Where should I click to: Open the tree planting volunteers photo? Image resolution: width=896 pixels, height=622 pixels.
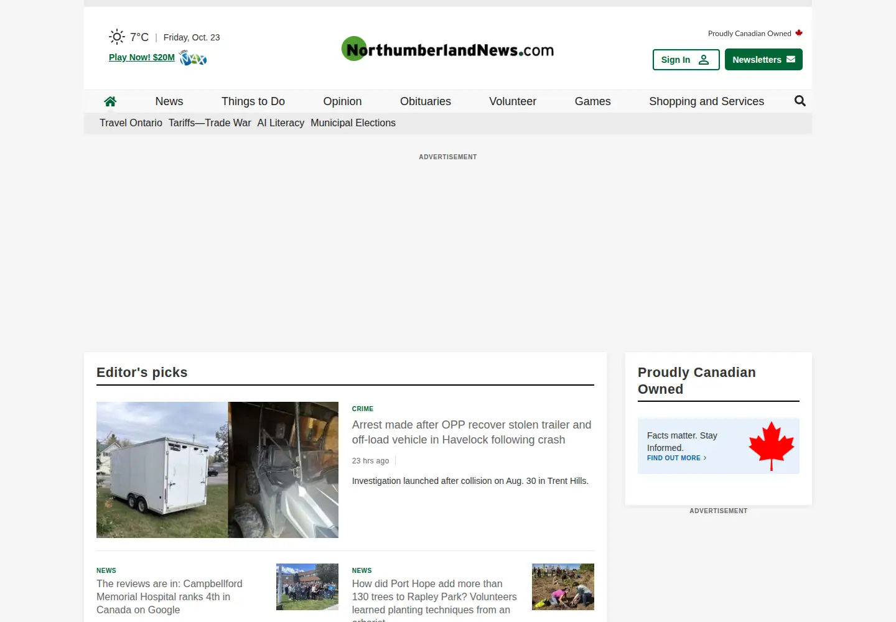point(563,587)
